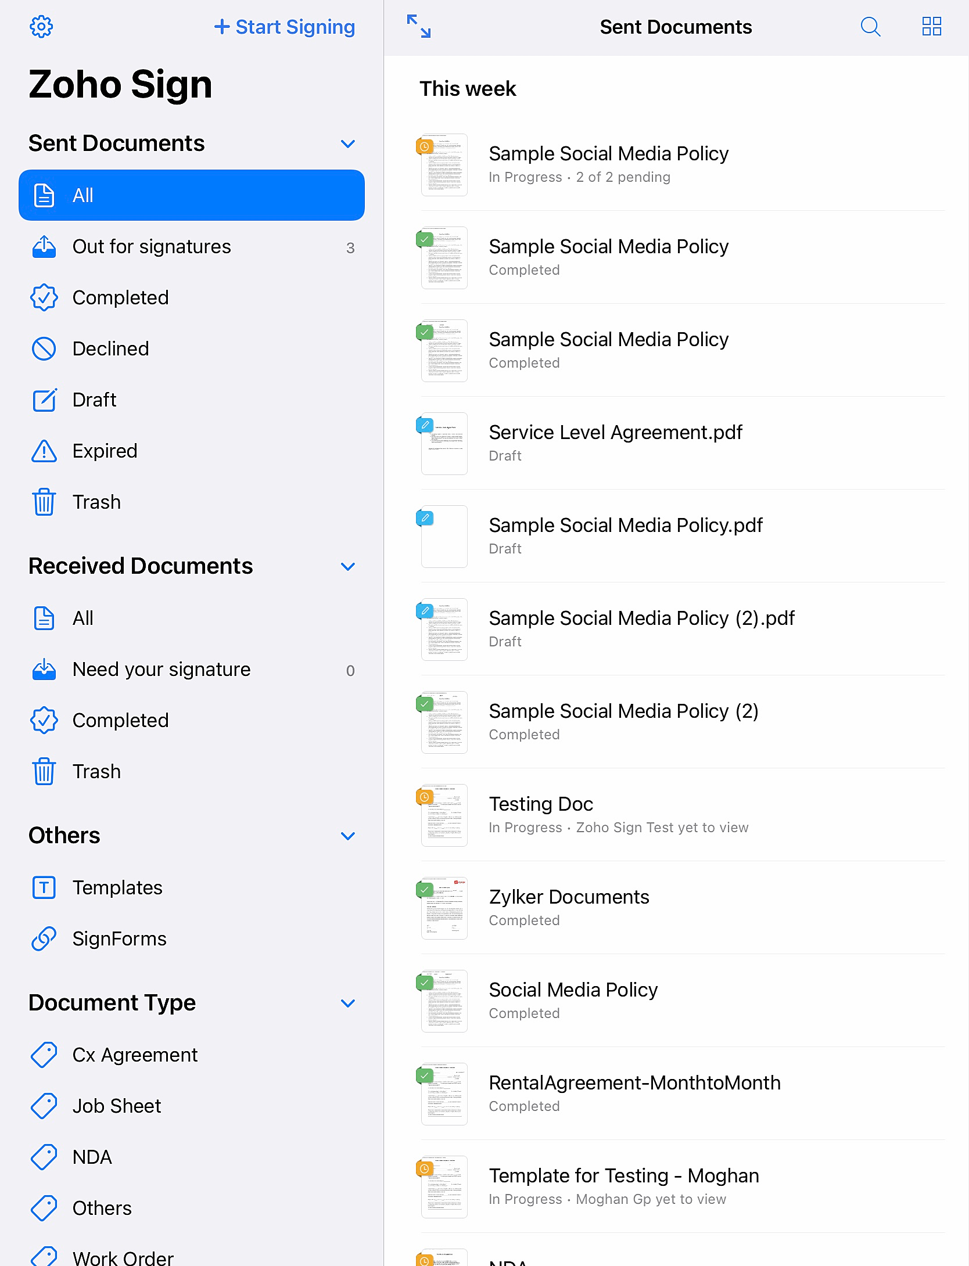The height and width of the screenshot is (1266, 969).
Task: Click the Expired warning triangle icon
Action: pos(44,451)
